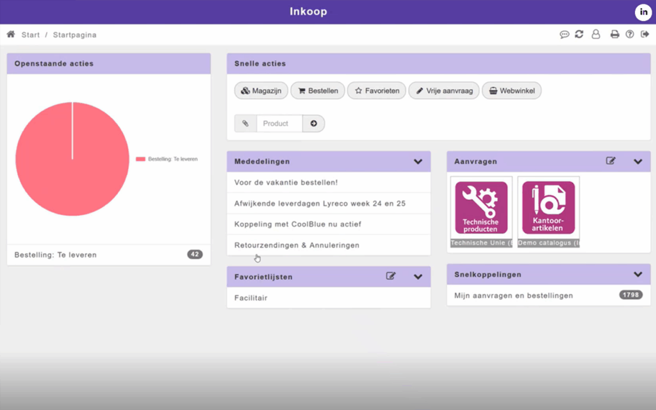Click the refresh icon in the top bar
The height and width of the screenshot is (410, 656).
[579, 35]
